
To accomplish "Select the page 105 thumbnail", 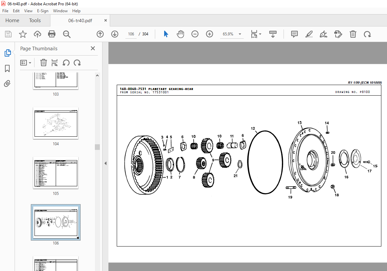I will 56,173.
